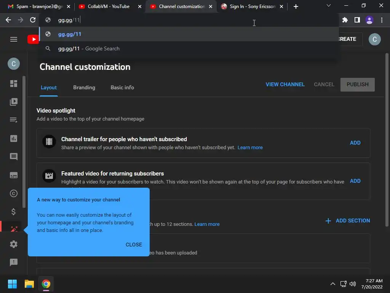The width and height of the screenshot is (390, 293).
Task: Close the CollabVM YouTube tab
Action: 140,6
